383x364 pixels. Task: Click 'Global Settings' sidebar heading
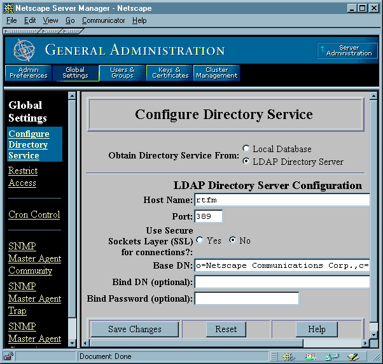(27, 111)
